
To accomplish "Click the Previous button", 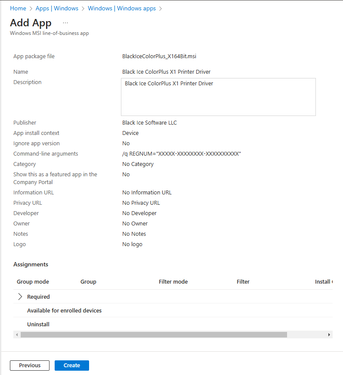I will pos(30,366).
